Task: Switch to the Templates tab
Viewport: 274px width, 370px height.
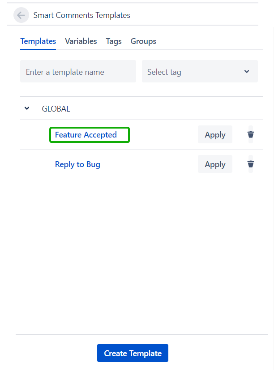Action: (38, 41)
